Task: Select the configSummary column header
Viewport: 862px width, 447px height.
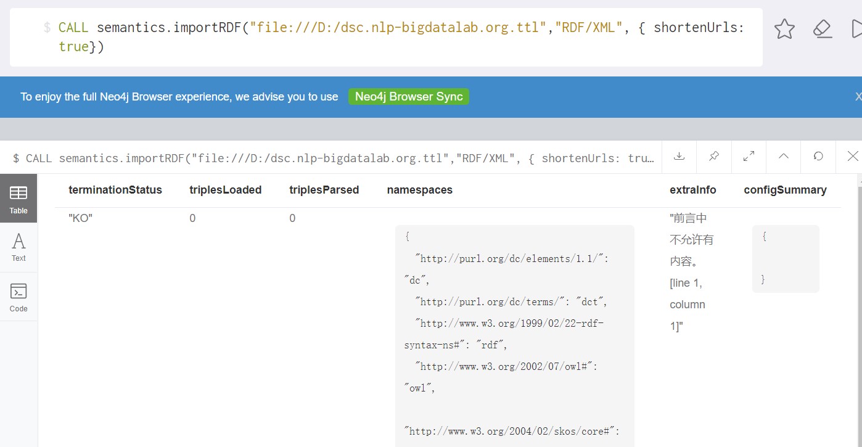Action: 786,190
